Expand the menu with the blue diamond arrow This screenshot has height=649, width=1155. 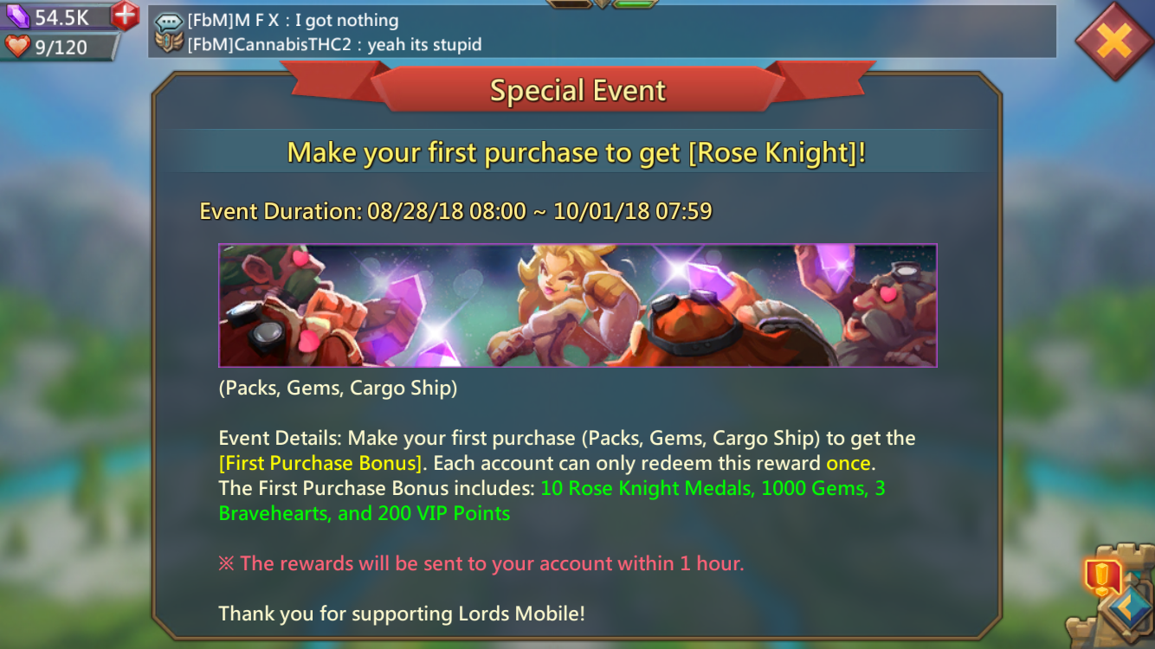[x=1130, y=608]
